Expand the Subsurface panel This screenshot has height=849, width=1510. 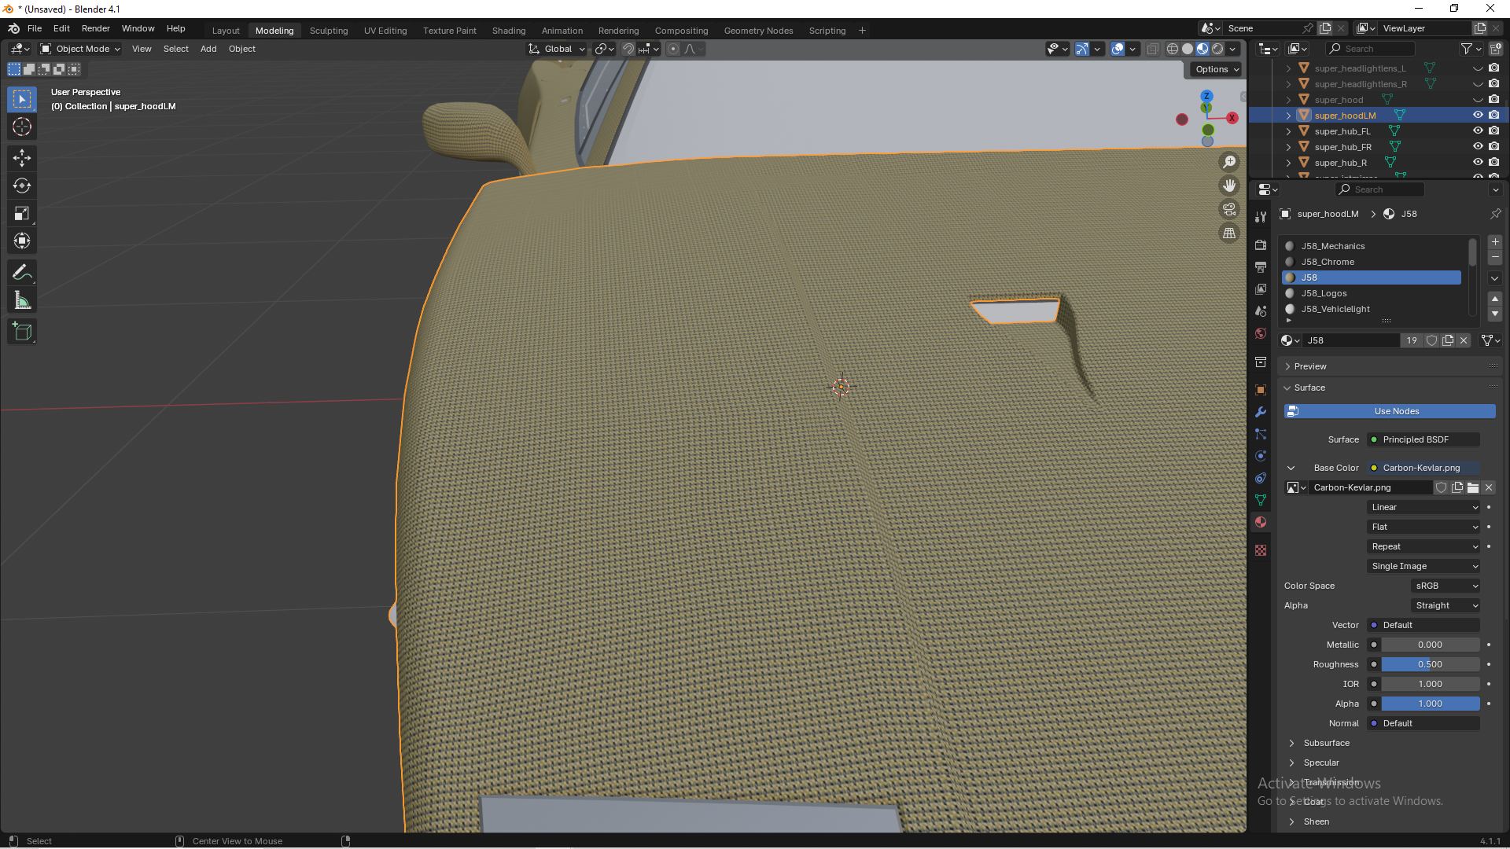(x=1326, y=743)
